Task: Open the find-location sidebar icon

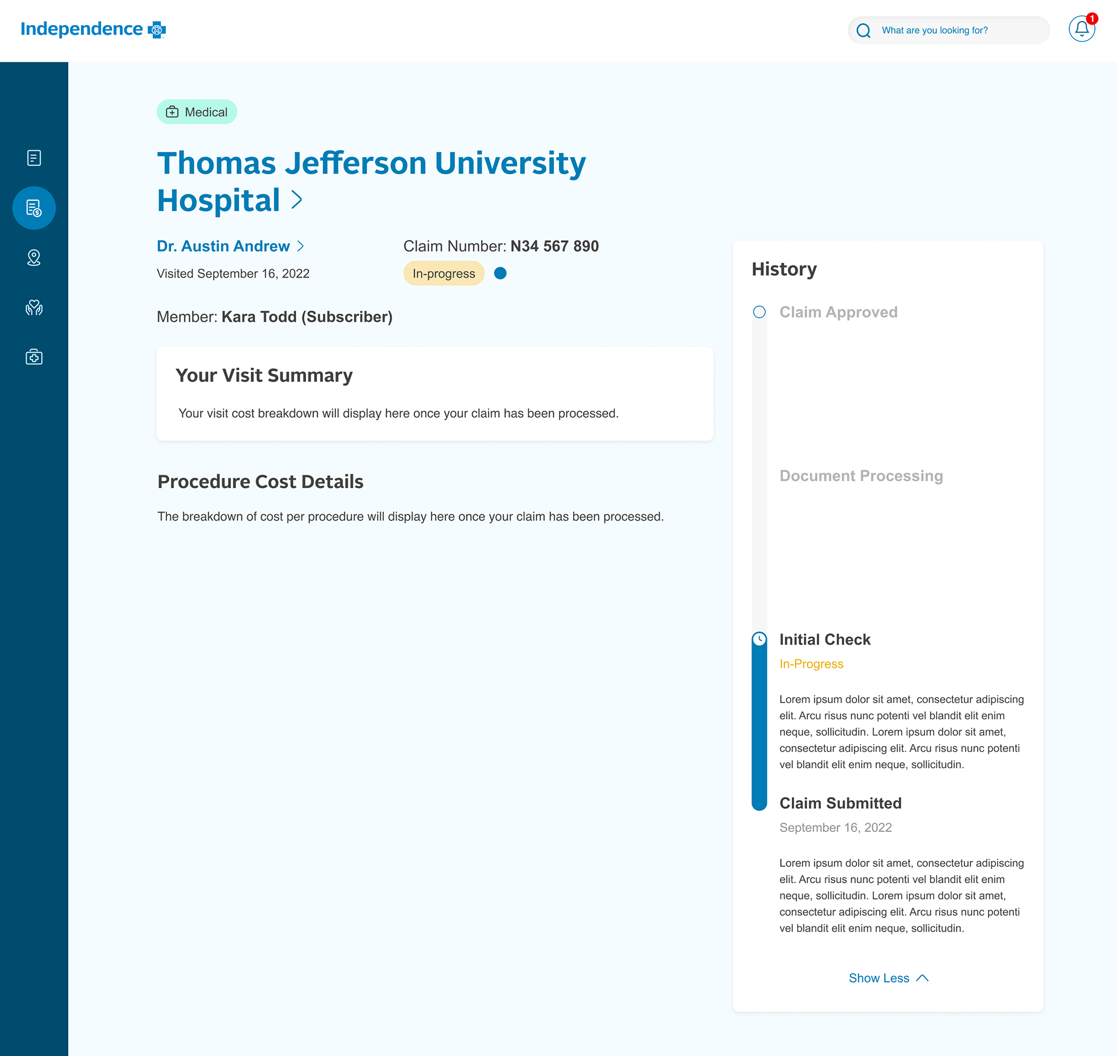Action: [x=34, y=258]
